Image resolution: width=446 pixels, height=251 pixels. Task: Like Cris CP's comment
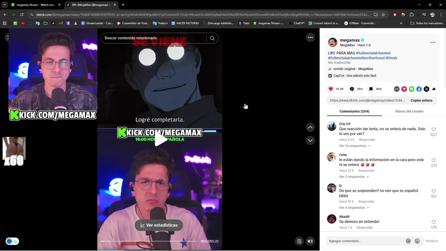point(433,129)
